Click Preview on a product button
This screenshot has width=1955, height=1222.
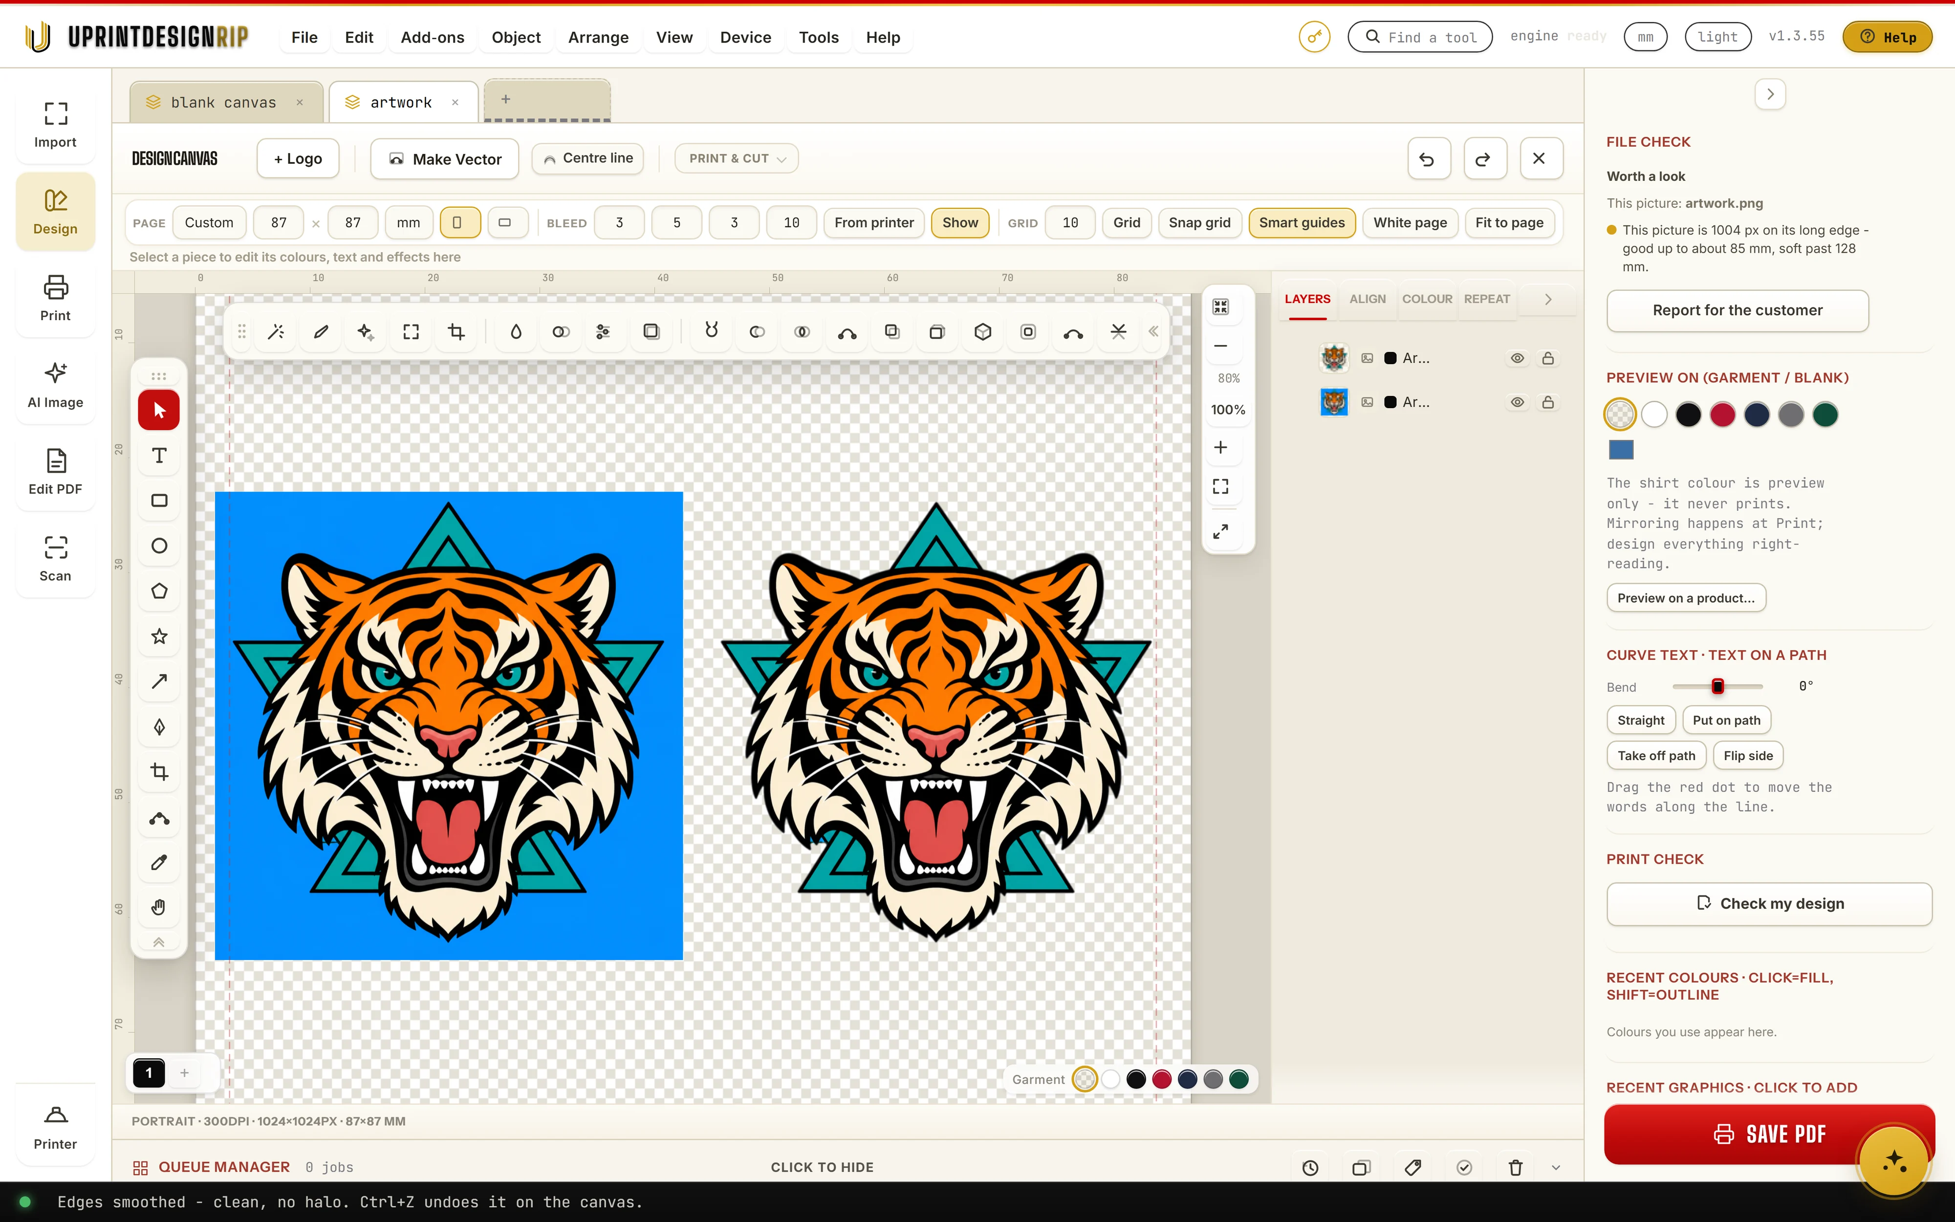(x=1686, y=598)
